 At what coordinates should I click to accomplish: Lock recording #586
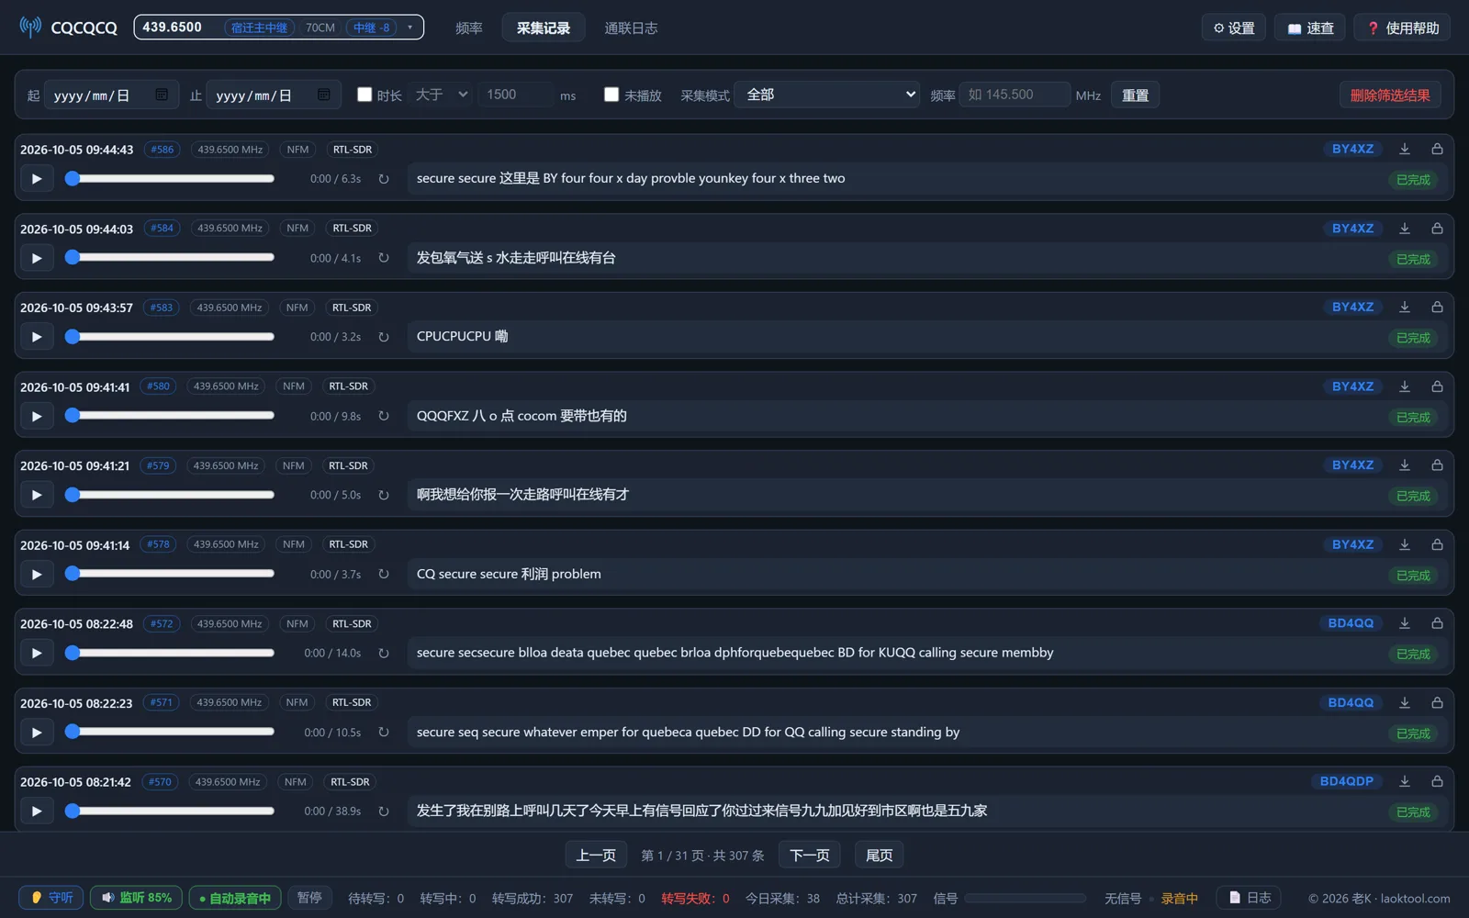pos(1437,149)
